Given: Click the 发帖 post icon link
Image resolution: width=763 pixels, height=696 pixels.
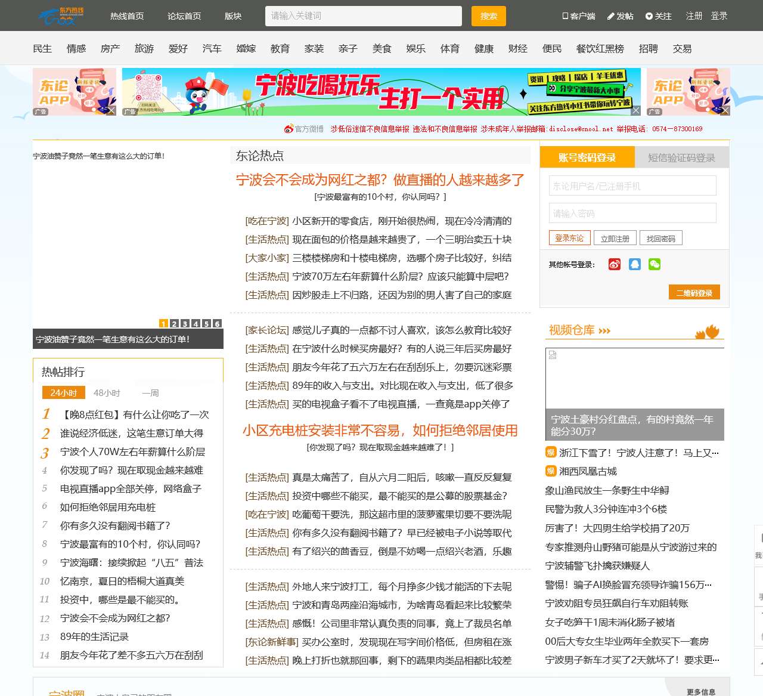Looking at the screenshot, I should pos(620,16).
